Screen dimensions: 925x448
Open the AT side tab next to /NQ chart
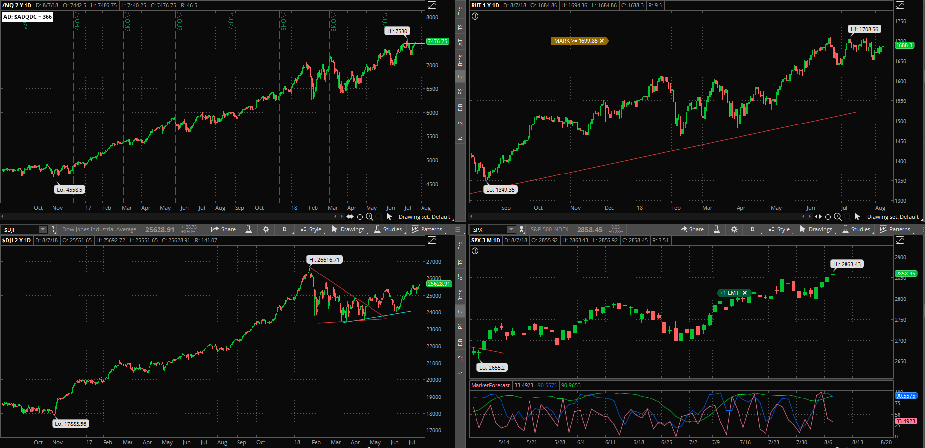[x=460, y=43]
